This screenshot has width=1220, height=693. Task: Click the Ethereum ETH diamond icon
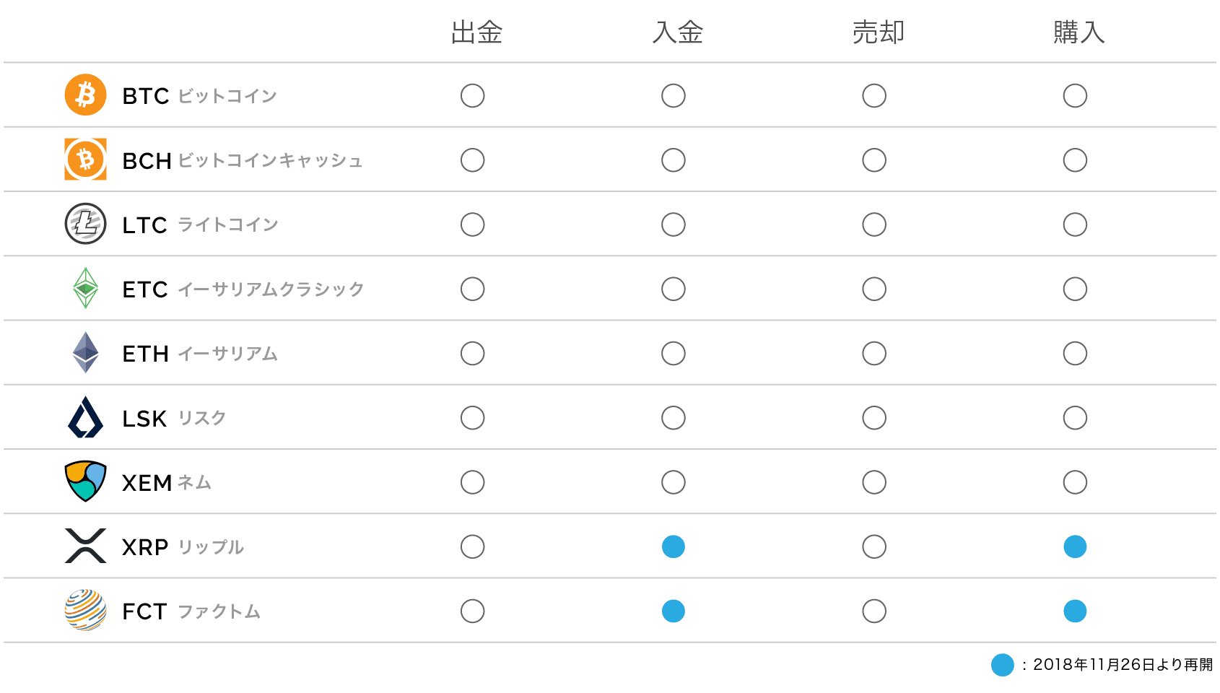click(85, 352)
